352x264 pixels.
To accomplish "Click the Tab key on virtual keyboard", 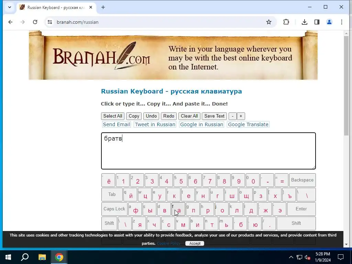I will coord(112,195).
